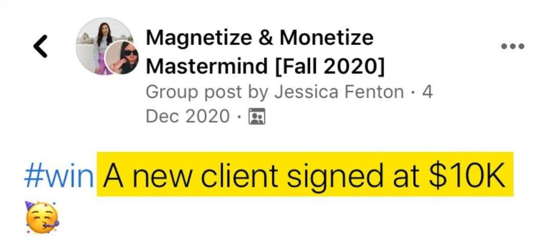Tap the party face emoji
The image size is (553, 248).
tap(42, 217)
